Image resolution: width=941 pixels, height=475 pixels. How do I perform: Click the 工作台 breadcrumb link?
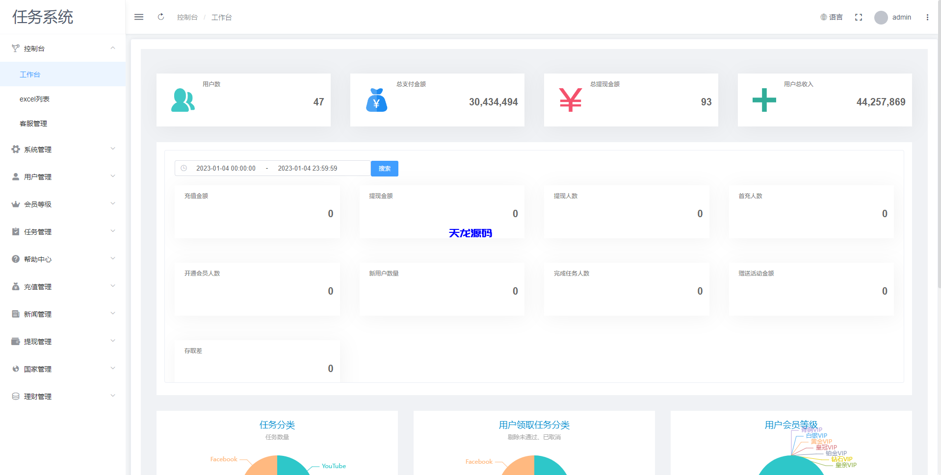222,17
